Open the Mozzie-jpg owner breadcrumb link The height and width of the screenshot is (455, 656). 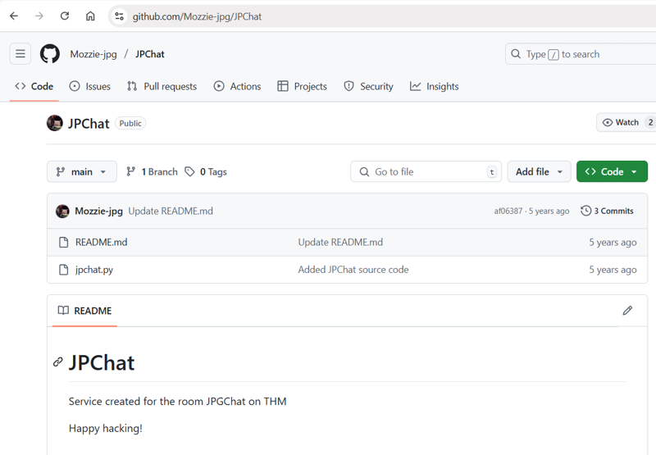point(93,54)
